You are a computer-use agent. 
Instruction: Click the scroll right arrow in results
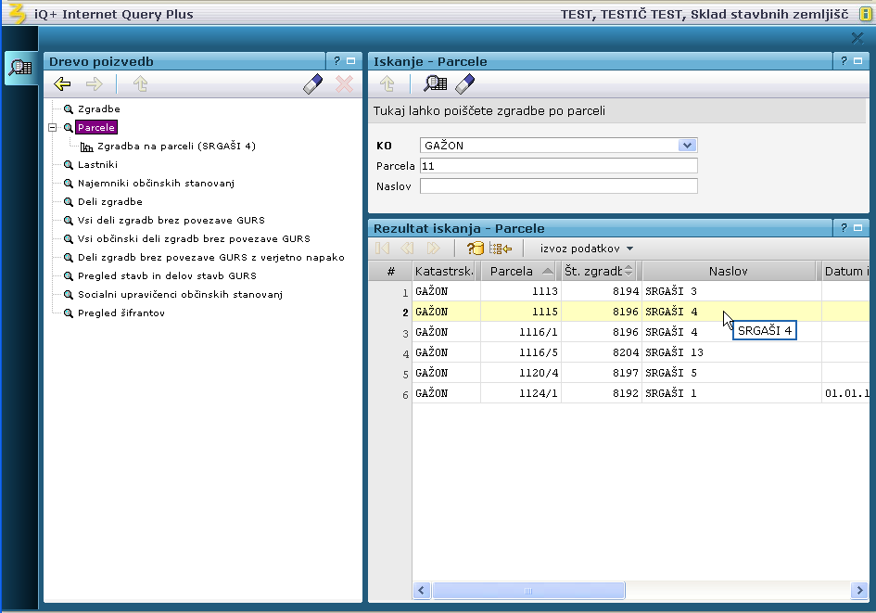[858, 591]
